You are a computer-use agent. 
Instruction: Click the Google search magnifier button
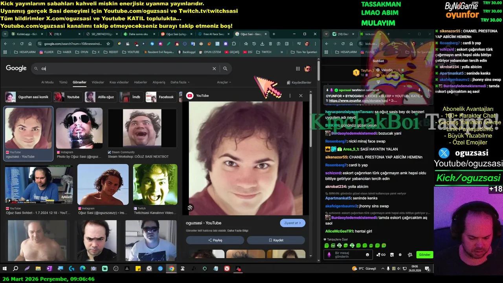click(x=225, y=68)
